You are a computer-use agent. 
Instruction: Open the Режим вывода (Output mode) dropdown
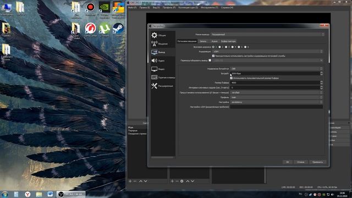pos(268,35)
